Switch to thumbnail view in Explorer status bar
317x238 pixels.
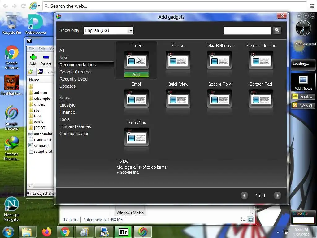250,220
